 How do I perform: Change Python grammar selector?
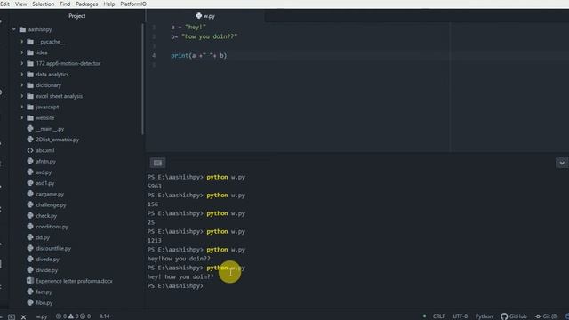tap(484, 316)
